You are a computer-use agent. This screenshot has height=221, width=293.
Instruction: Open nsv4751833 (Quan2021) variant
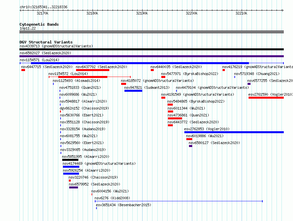coord(80,87)
